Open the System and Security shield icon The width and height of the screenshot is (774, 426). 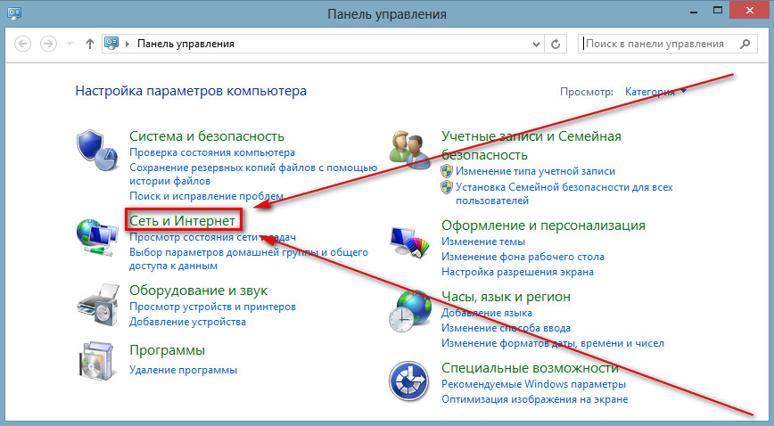click(x=97, y=151)
